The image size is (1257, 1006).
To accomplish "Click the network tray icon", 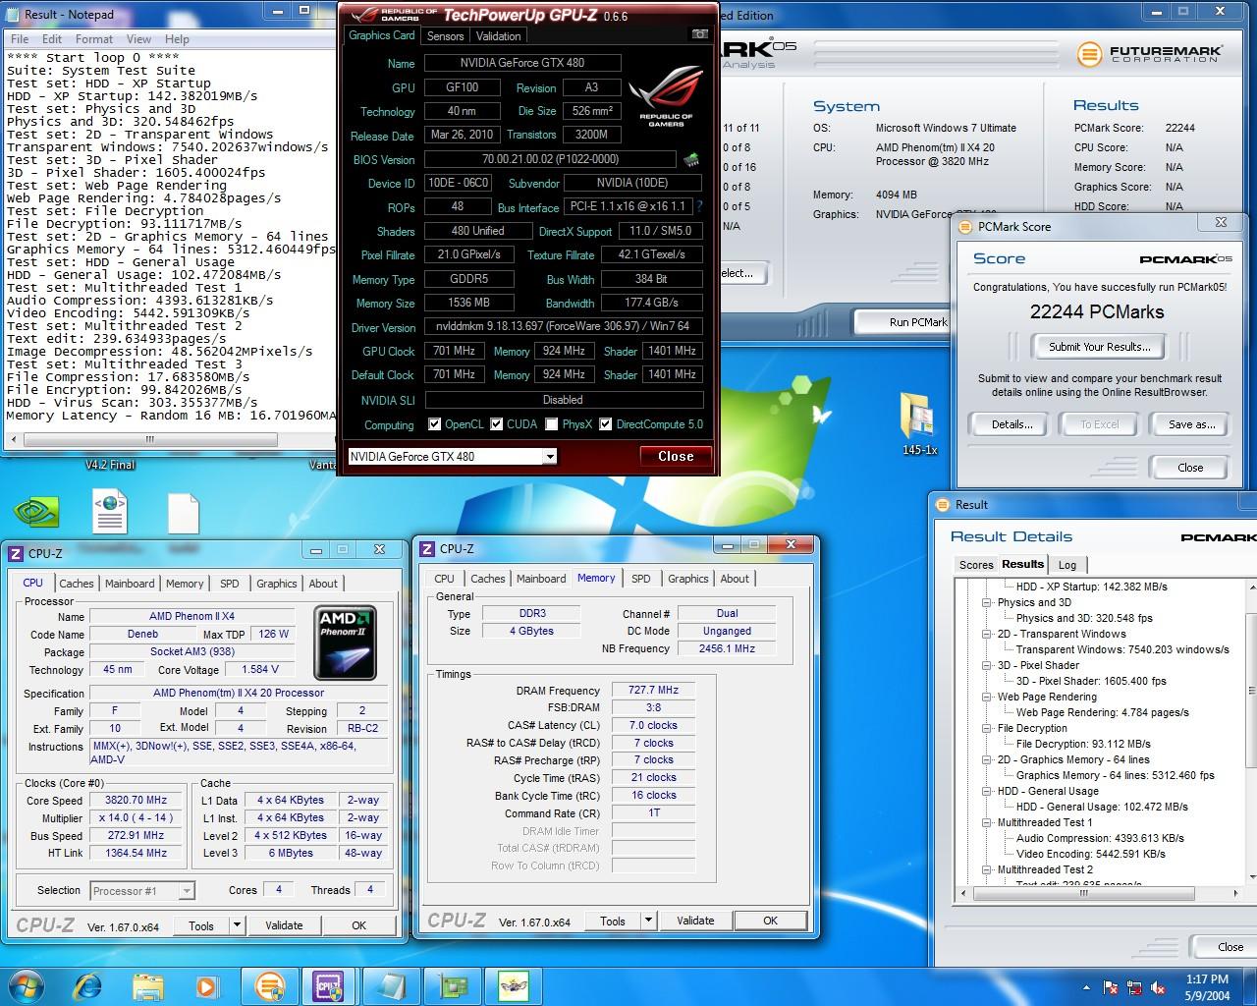I will coord(1134,987).
